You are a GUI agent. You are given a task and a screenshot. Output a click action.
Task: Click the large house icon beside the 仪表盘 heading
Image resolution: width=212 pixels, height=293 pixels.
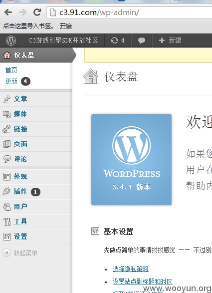coord(91,76)
